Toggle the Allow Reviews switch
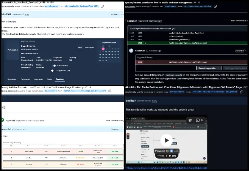The width and height of the screenshot is (249, 171). point(54,66)
